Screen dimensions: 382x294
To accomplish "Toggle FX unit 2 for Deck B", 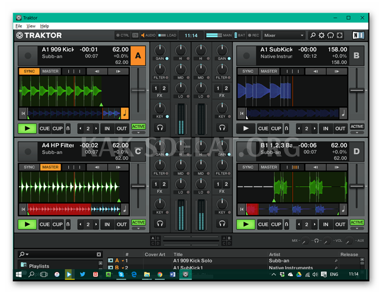I will coord(226,88).
